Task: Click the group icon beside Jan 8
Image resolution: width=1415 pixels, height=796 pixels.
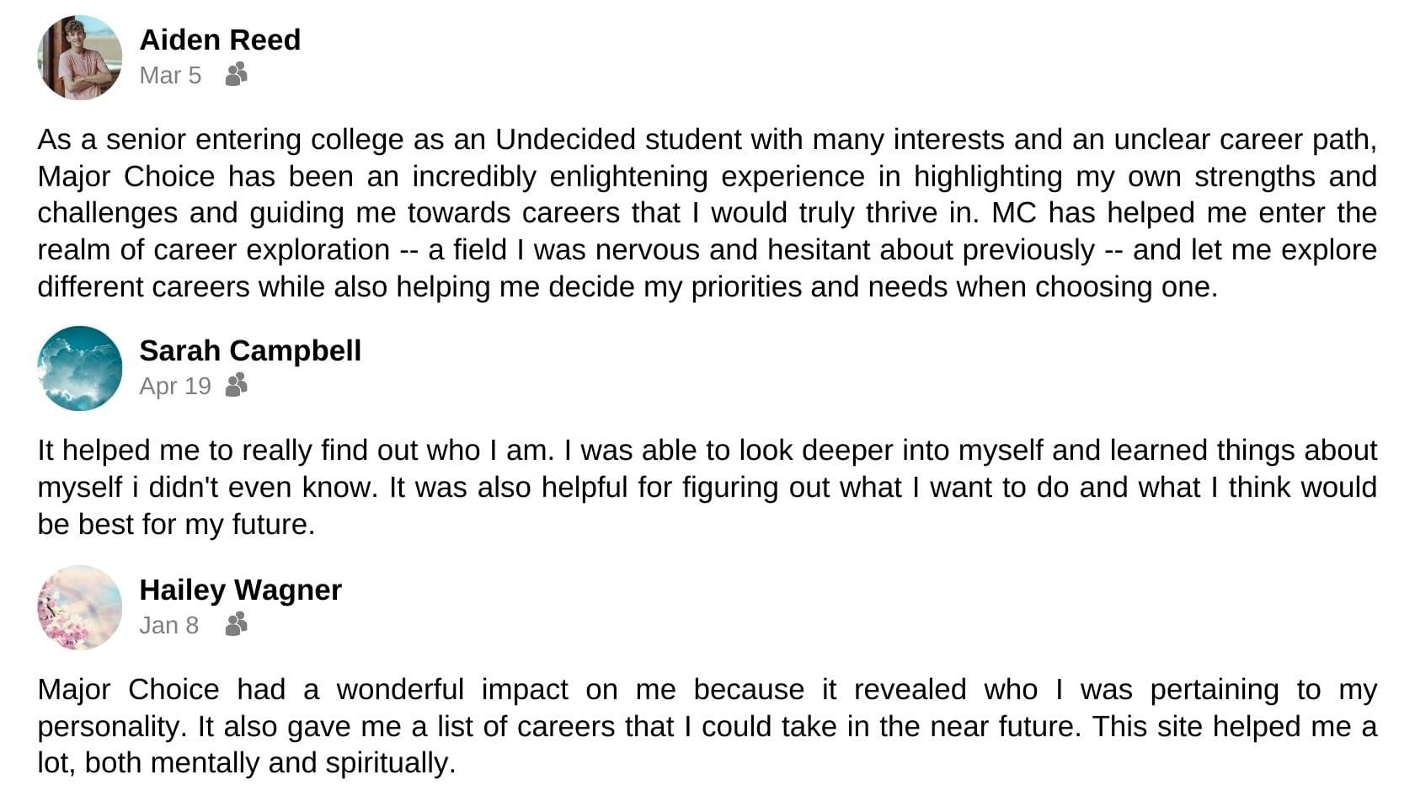Action: click(x=237, y=625)
